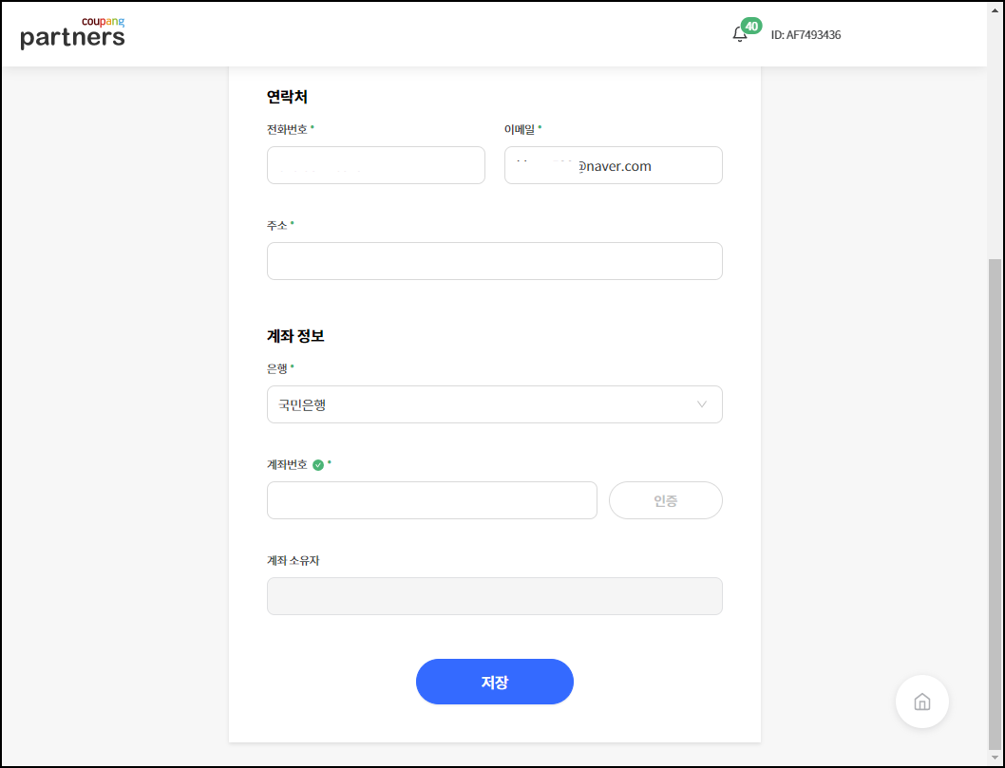This screenshot has width=1005, height=768.
Task: Focus the 전화번호 phone number field
Action: pos(375,165)
